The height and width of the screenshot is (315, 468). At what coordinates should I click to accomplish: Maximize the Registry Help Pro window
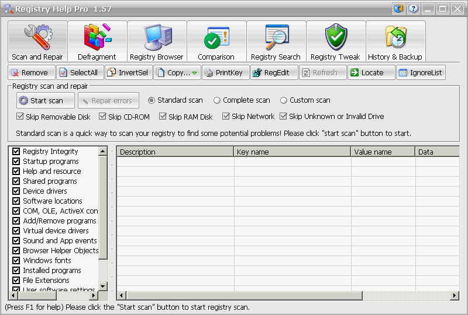[x=443, y=9]
